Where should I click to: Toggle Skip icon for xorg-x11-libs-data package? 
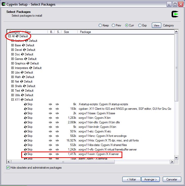(x=25, y=145)
